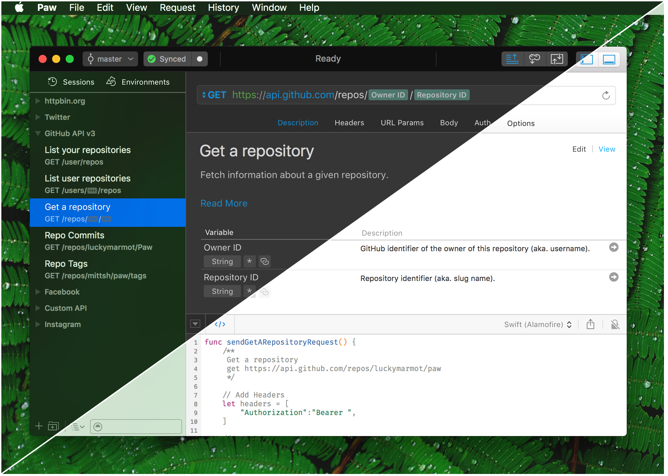Viewport: 668px width, 476px height.
Task: Click the send request toolbar icon
Action: click(x=512, y=59)
